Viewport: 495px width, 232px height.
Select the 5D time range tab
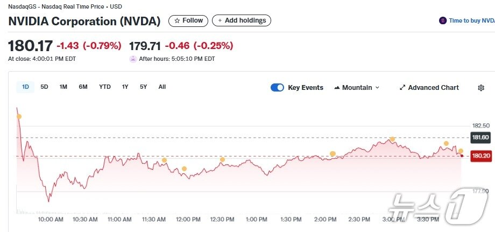[x=44, y=87]
